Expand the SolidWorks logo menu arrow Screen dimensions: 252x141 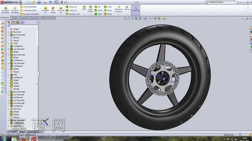pyautogui.click(x=21, y=3)
